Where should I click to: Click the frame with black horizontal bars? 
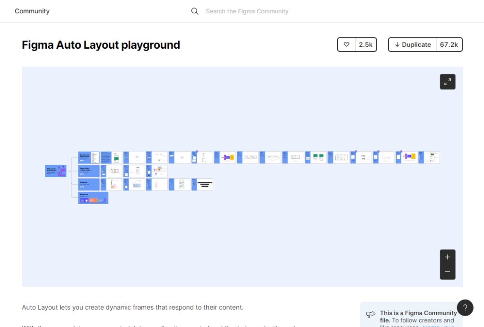[x=205, y=184]
